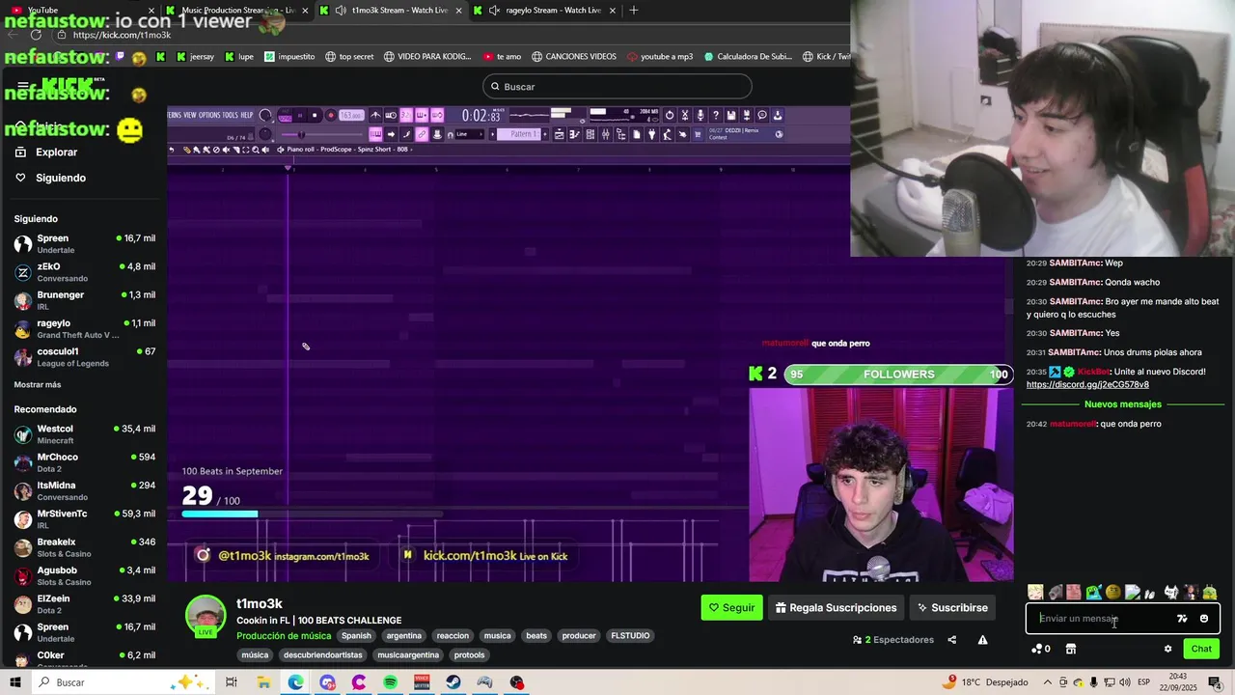Click the FLSTUDIO tag
The image size is (1235, 695).
(x=630, y=636)
